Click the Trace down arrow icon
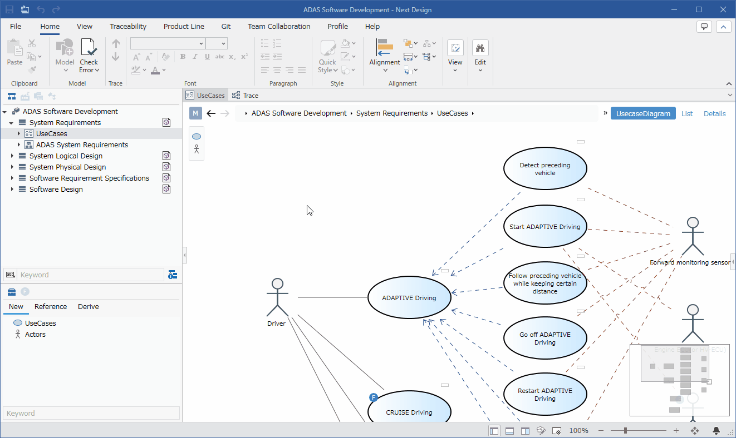Image resolution: width=736 pixels, height=438 pixels. pos(116,57)
